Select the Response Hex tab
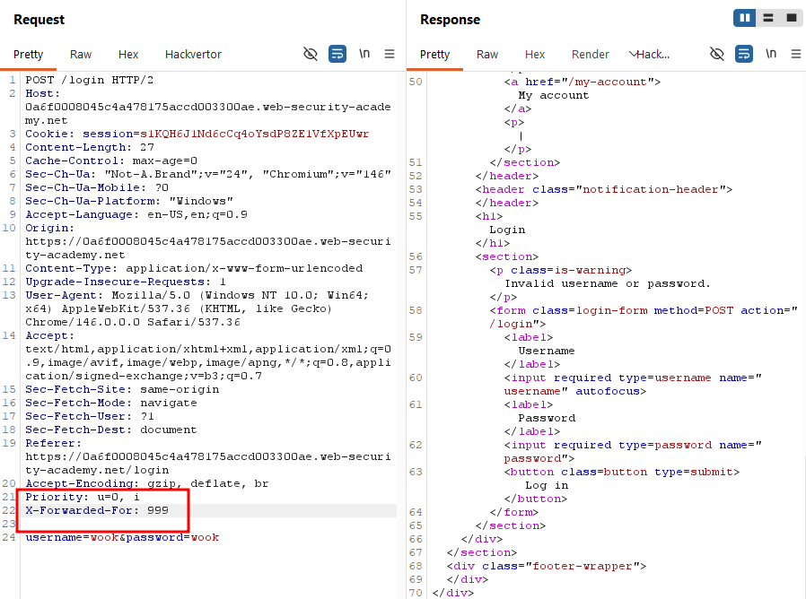 coord(535,55)
